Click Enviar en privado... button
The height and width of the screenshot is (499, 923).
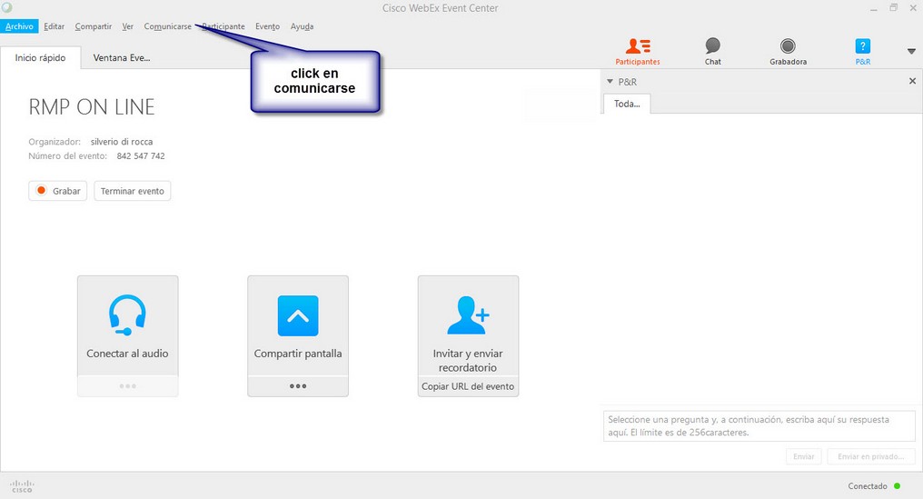(x=870, y=456)
